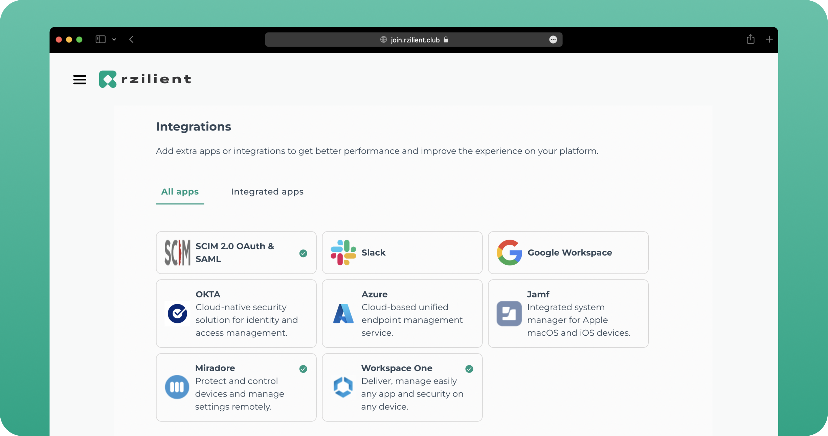
Task: Click the OKTA checkmark logo
Action: pos(177,313)
